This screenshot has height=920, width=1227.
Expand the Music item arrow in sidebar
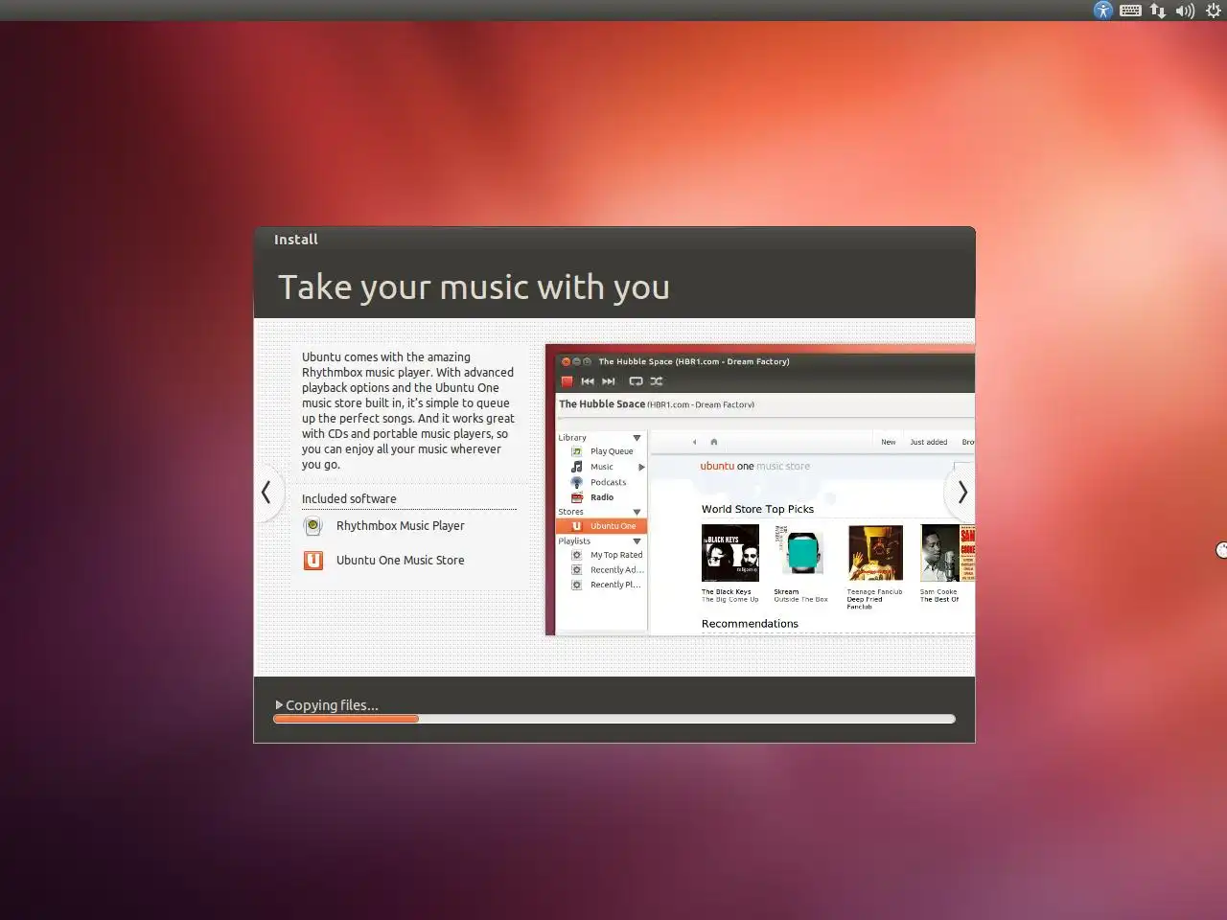pos(641,467)
